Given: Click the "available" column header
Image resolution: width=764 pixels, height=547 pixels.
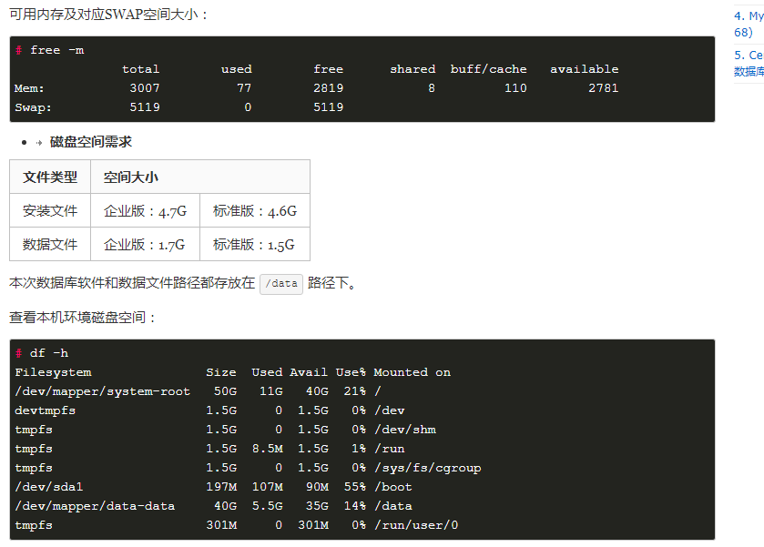Looking at the screenshot, I should tap(585, 69).
